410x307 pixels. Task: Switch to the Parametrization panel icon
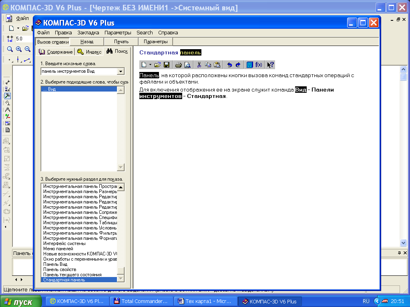[x=7, y=103]
